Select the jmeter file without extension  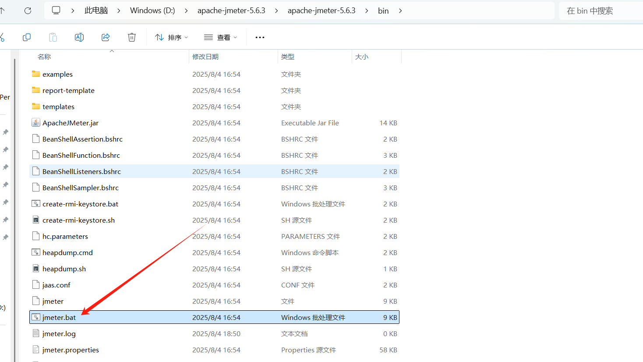(x=53, y=301)
